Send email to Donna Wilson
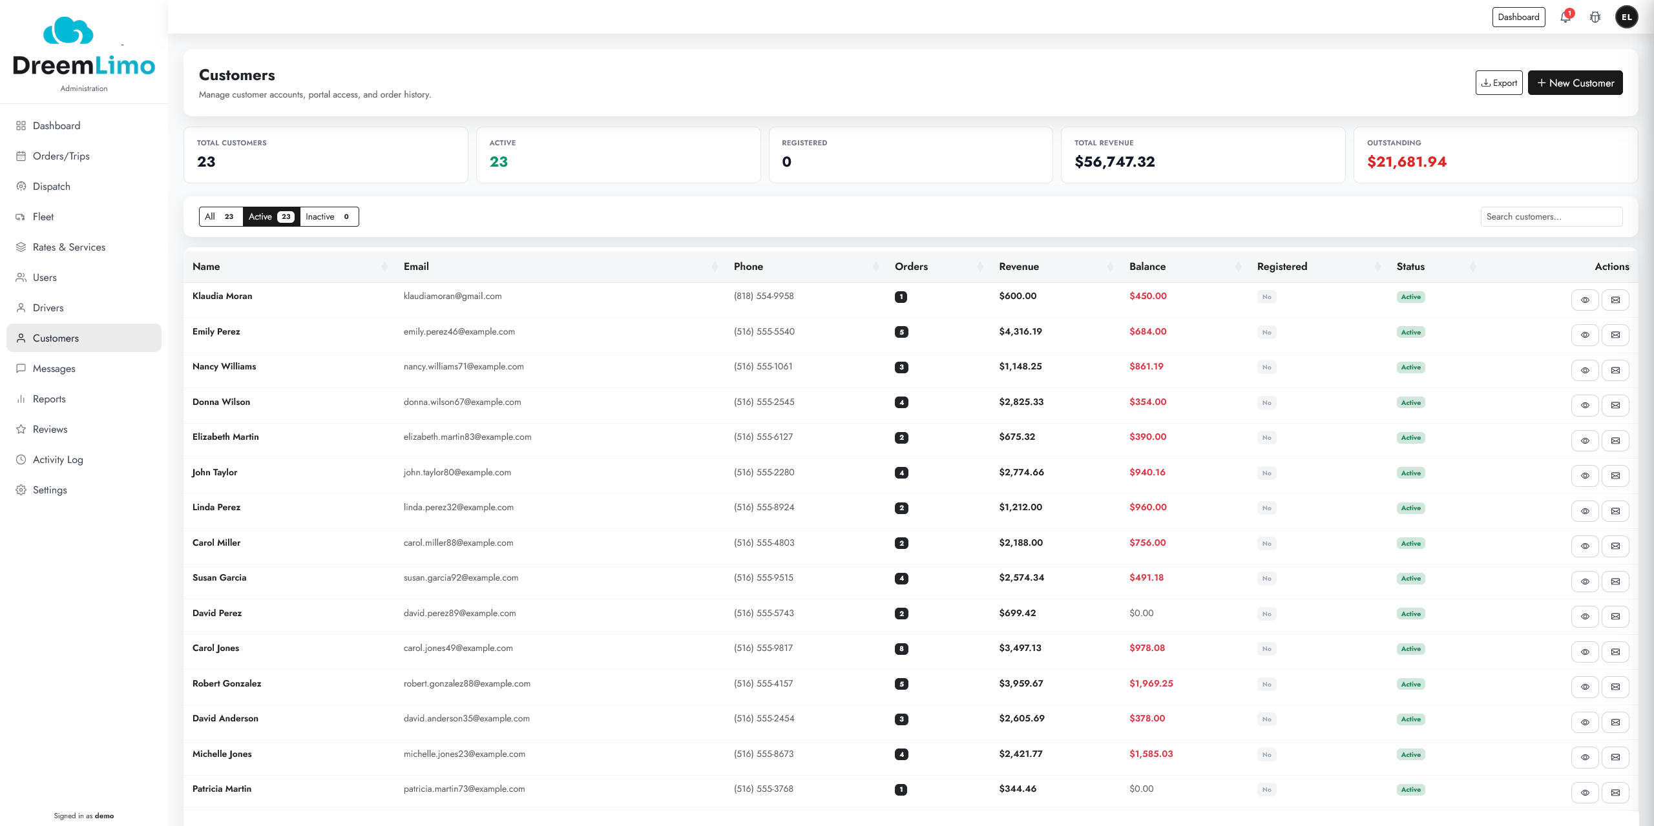Viewport: 1654px width, 826px height. (x=1615, y=406)
